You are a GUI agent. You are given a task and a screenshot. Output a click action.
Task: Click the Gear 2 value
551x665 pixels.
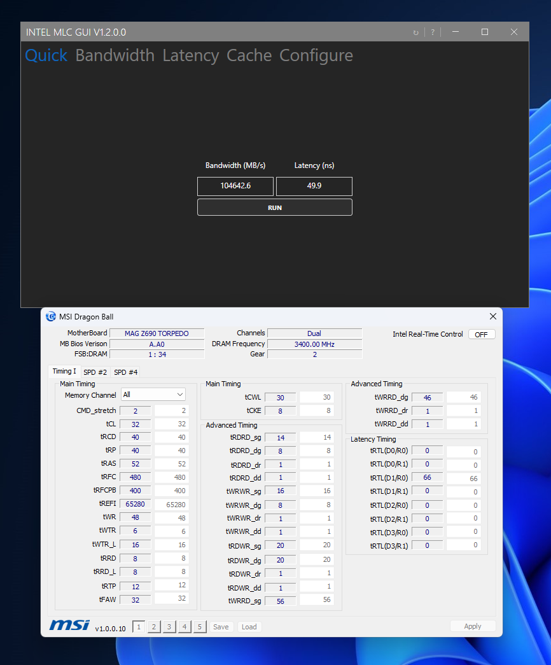(x=315, y=354)
